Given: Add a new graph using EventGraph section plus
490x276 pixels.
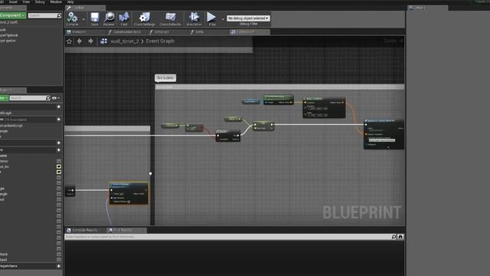Looking at the screenshot, I should coord(58,107).
